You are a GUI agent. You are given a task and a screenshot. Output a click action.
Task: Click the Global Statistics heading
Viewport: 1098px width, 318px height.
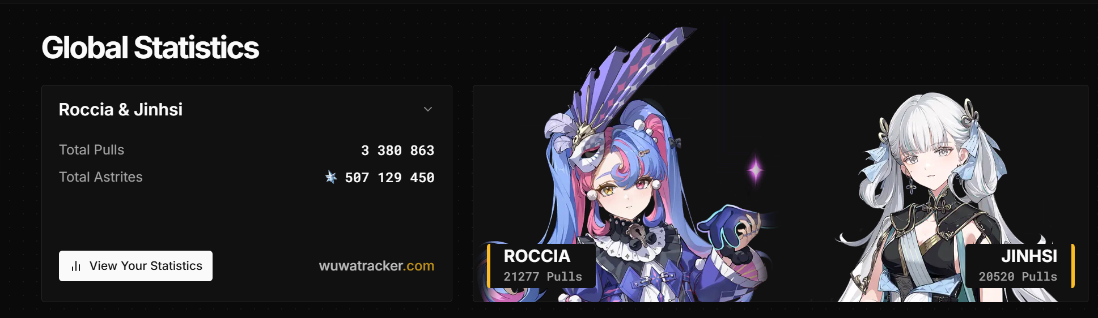point(150,48)
